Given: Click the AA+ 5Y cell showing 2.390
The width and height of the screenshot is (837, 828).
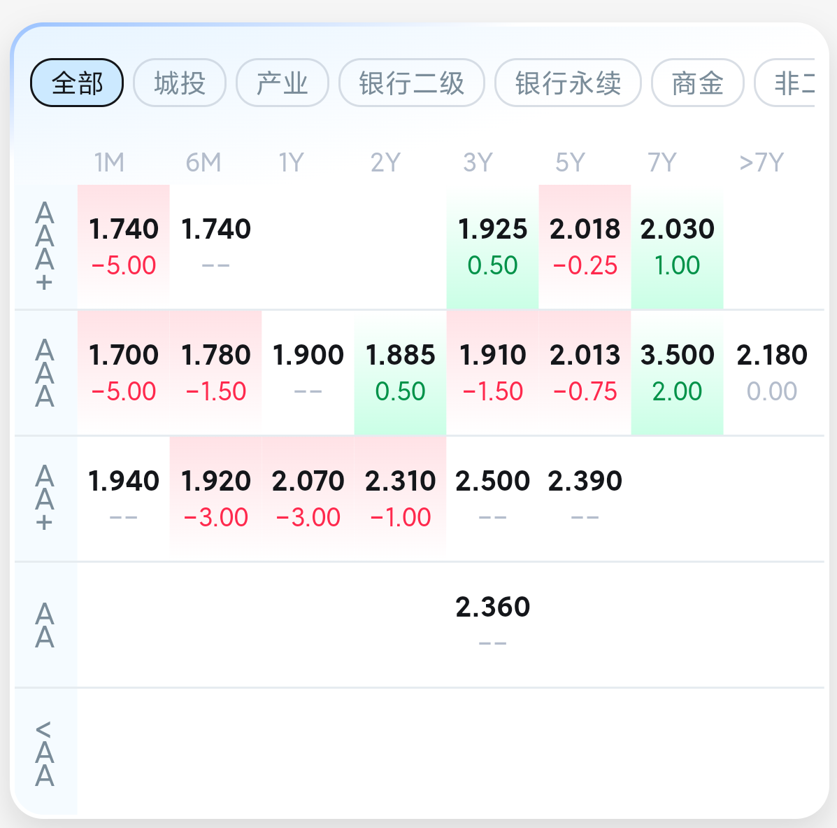Looking at the screenshot, I should click(585, 499).
